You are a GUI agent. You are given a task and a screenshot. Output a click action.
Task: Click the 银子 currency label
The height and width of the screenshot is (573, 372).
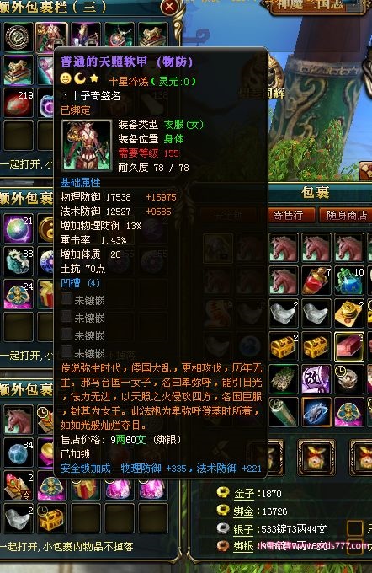[x=244, y=529]
